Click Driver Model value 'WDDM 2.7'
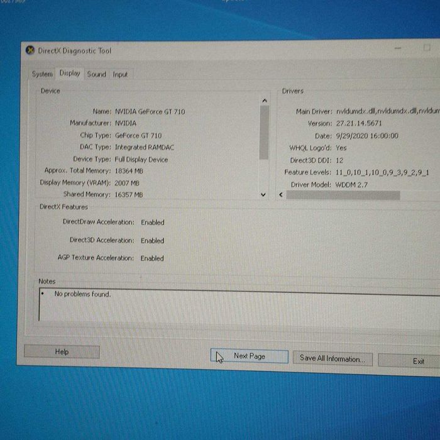Viewport: 440px width, 440px height. tap(351, 185)
